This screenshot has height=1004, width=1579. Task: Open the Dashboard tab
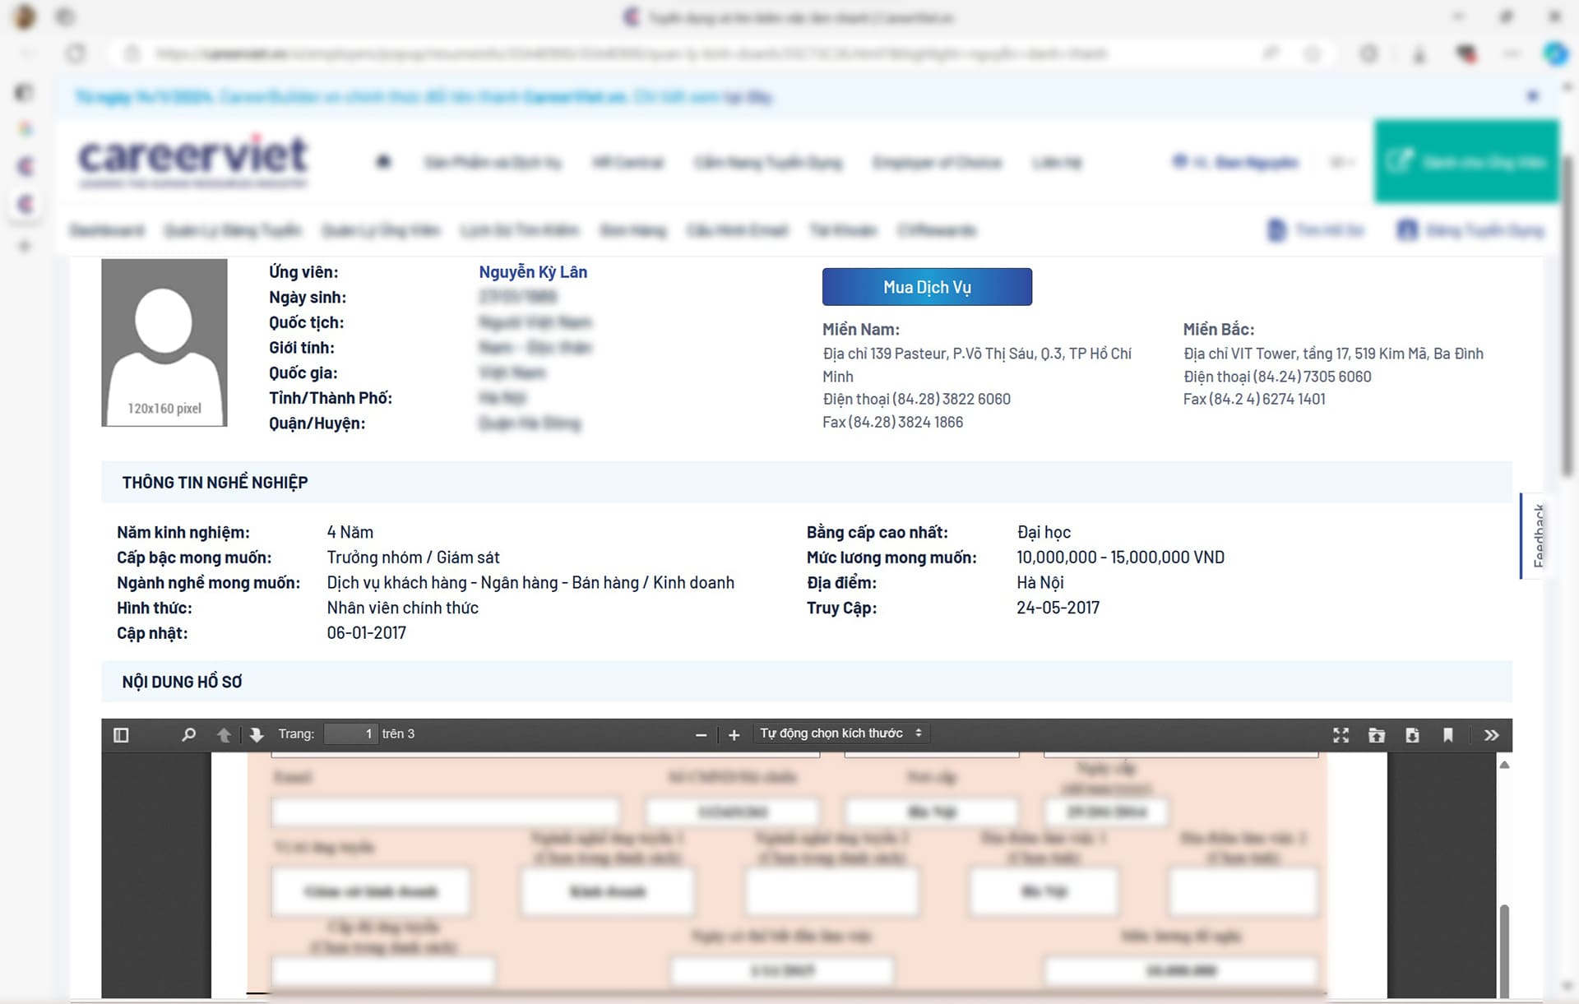tap(107, 230)
